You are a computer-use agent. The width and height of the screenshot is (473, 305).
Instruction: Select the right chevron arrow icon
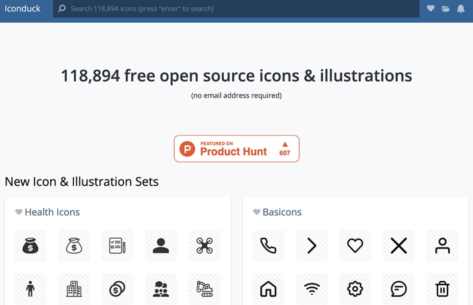(312, 245)
